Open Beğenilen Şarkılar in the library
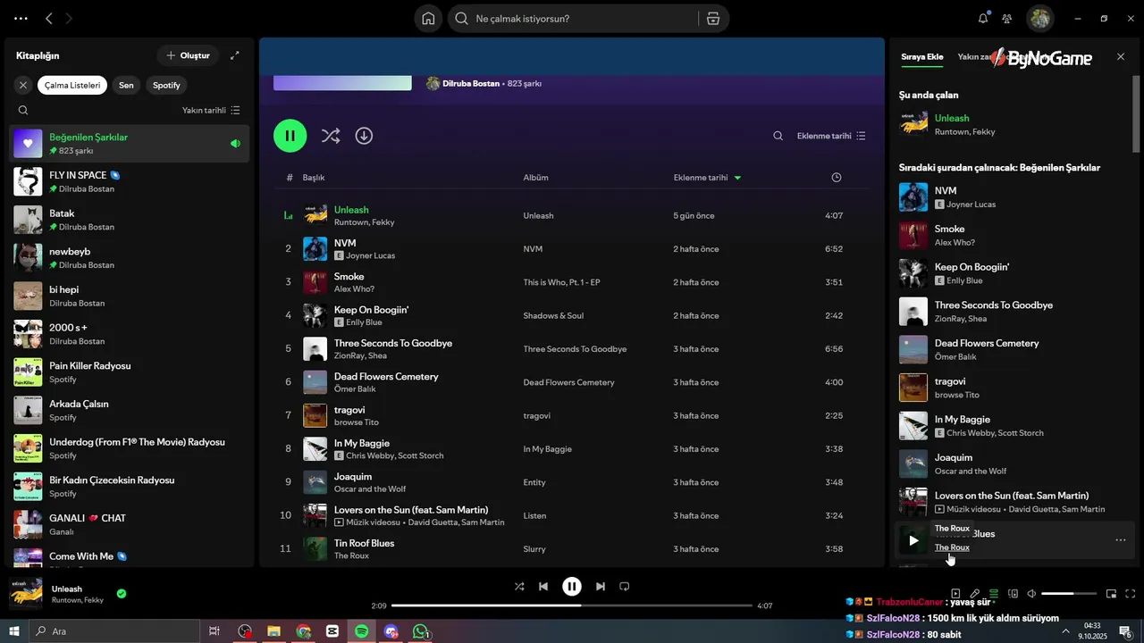This screenshot has height=643, width=1144. coord(130,143)
